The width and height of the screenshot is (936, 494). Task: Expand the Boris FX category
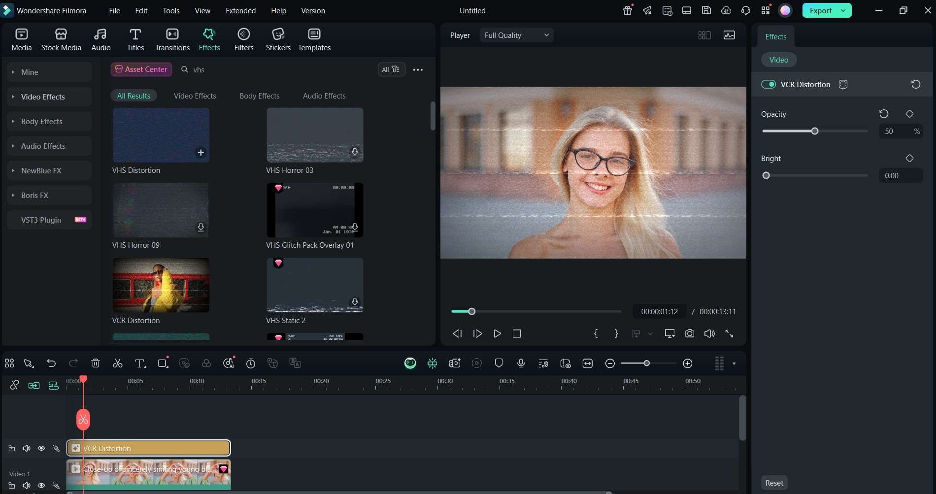tap(49, 195)
